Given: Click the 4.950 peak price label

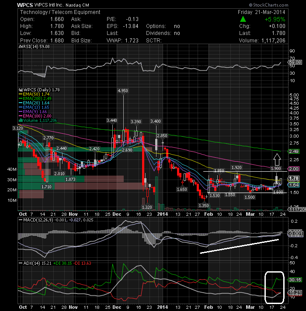Looking at the screenshot, I should pos(123,91).
